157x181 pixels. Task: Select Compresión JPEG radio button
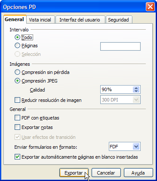(x=17, y=81)
